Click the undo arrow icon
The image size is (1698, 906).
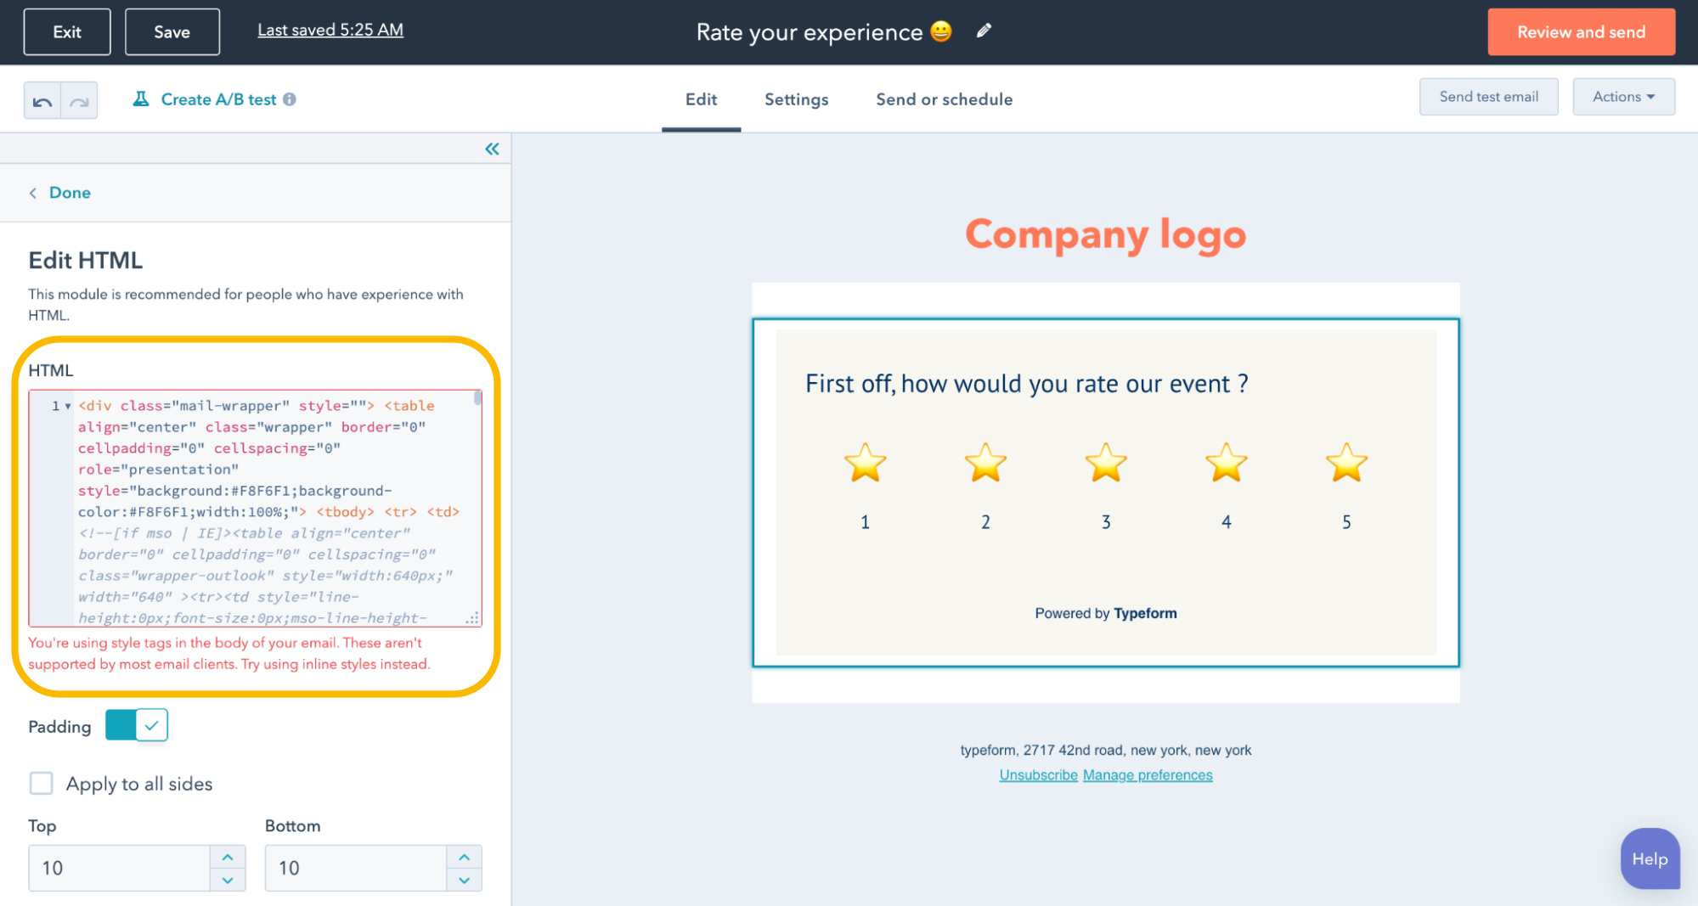point(42,101)
